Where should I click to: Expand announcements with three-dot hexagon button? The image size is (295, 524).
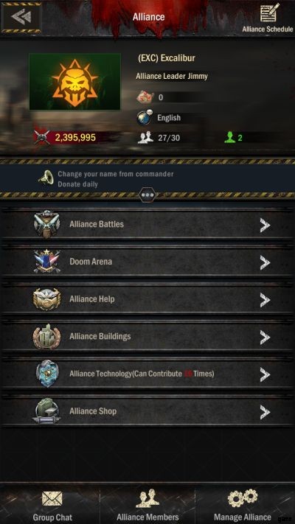pos(147,195)
